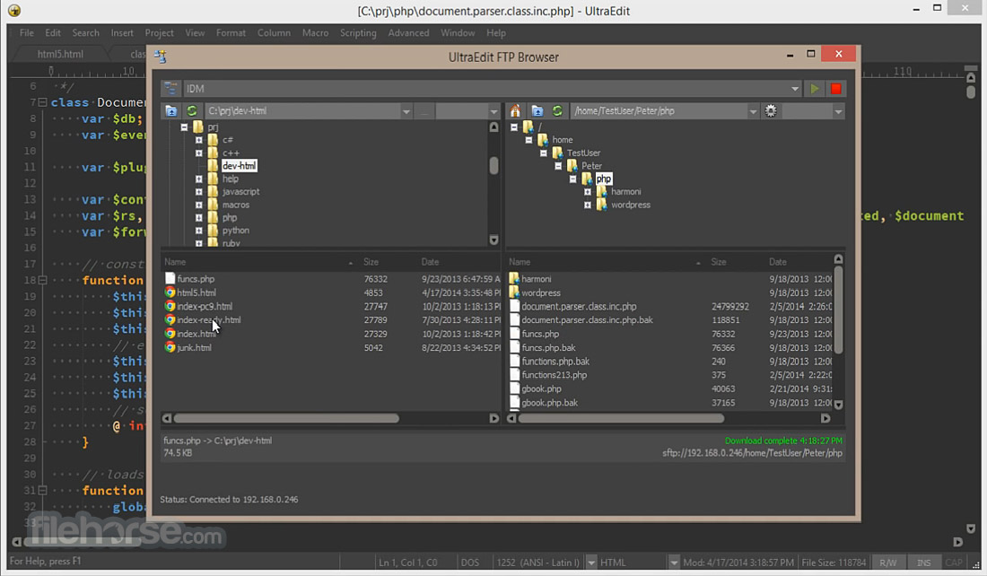987x576 pixels.
Task: Toggle R/W status bar indicator
Action: click(888, 563)
